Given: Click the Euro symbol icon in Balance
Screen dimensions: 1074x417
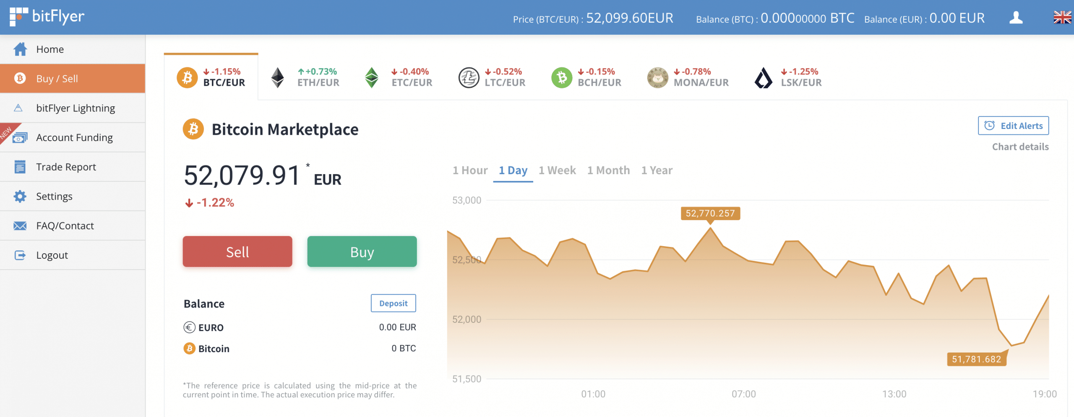Looking at the screenshot, I should [189, 327].
